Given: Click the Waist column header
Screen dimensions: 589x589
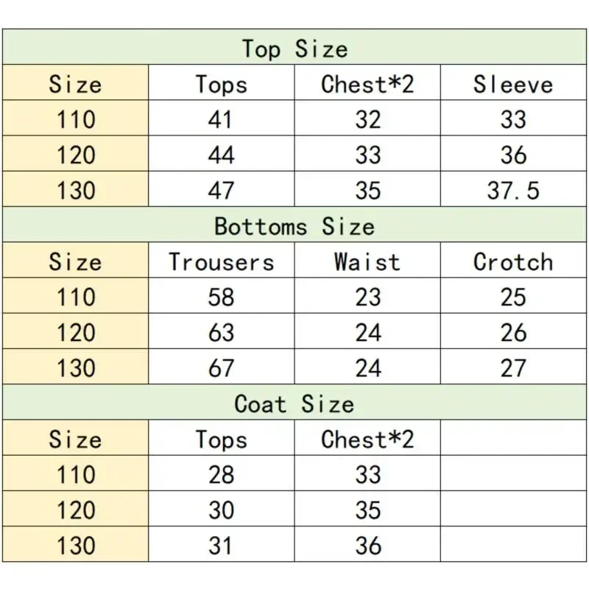Looking at the screenshot, I should pos(367,262).
